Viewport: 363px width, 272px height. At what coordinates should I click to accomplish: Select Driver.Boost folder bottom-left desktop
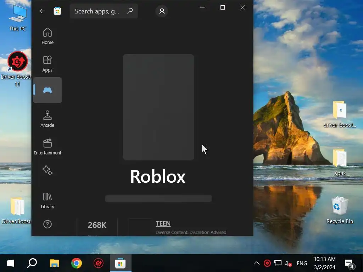point(17,211)
